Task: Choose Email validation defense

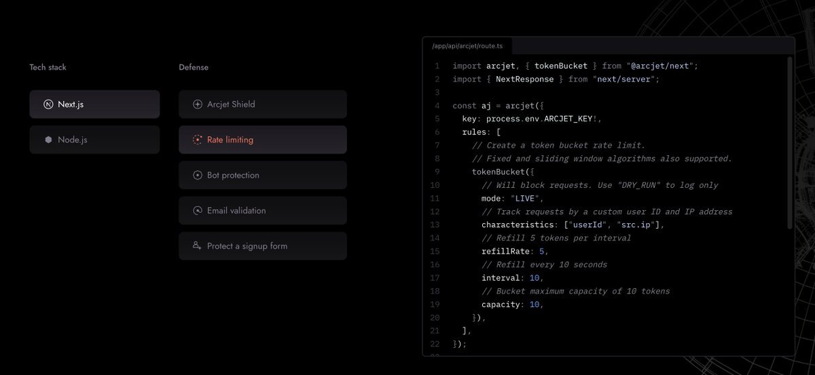Action: tap(263, 210)
